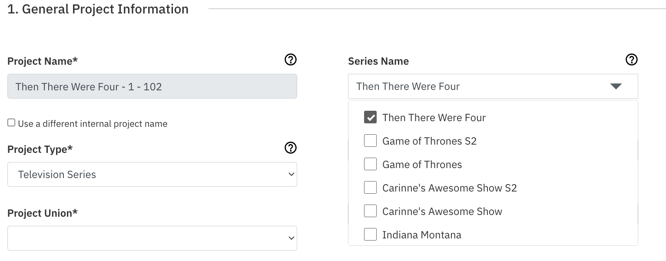
Task: Select the 'Carinne's Awesome Show' checkbox
Action: (x=370, y=211)
